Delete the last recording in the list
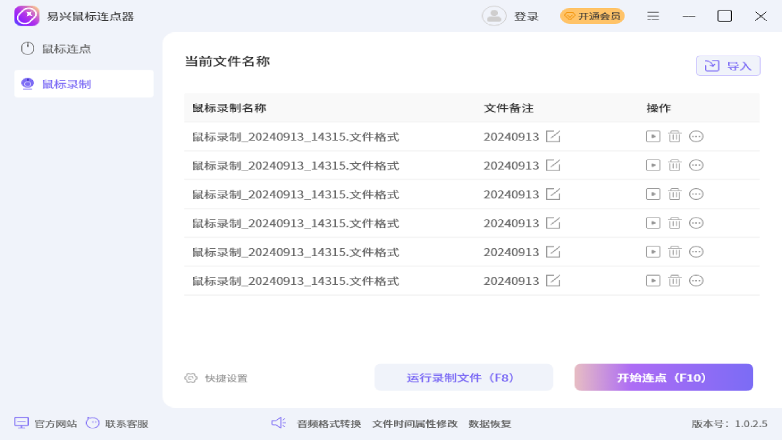This screenshot has width=782, height=440. pyautogui.click(x=674, y=280)
